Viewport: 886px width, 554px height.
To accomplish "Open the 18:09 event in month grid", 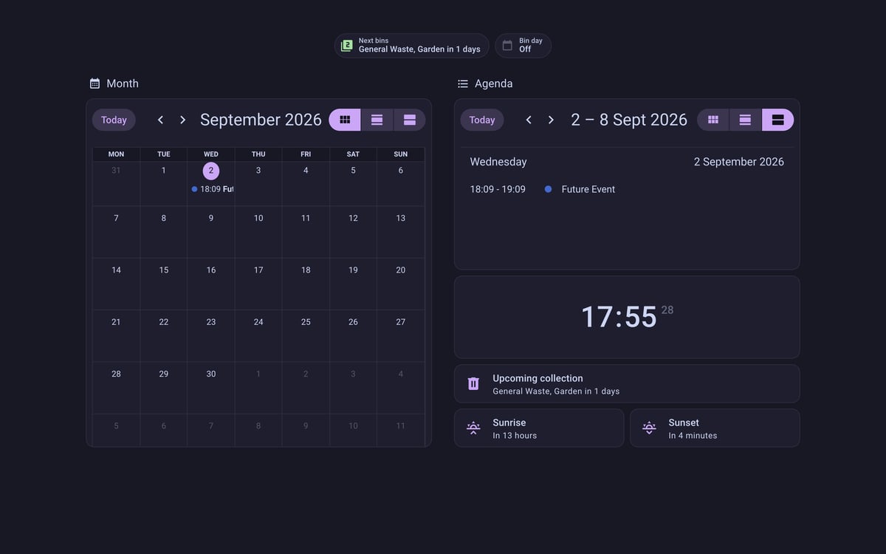I will pos(212,189).
